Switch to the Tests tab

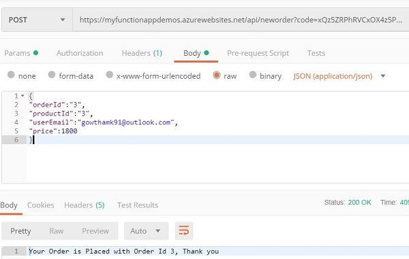[x=316, y=53]
